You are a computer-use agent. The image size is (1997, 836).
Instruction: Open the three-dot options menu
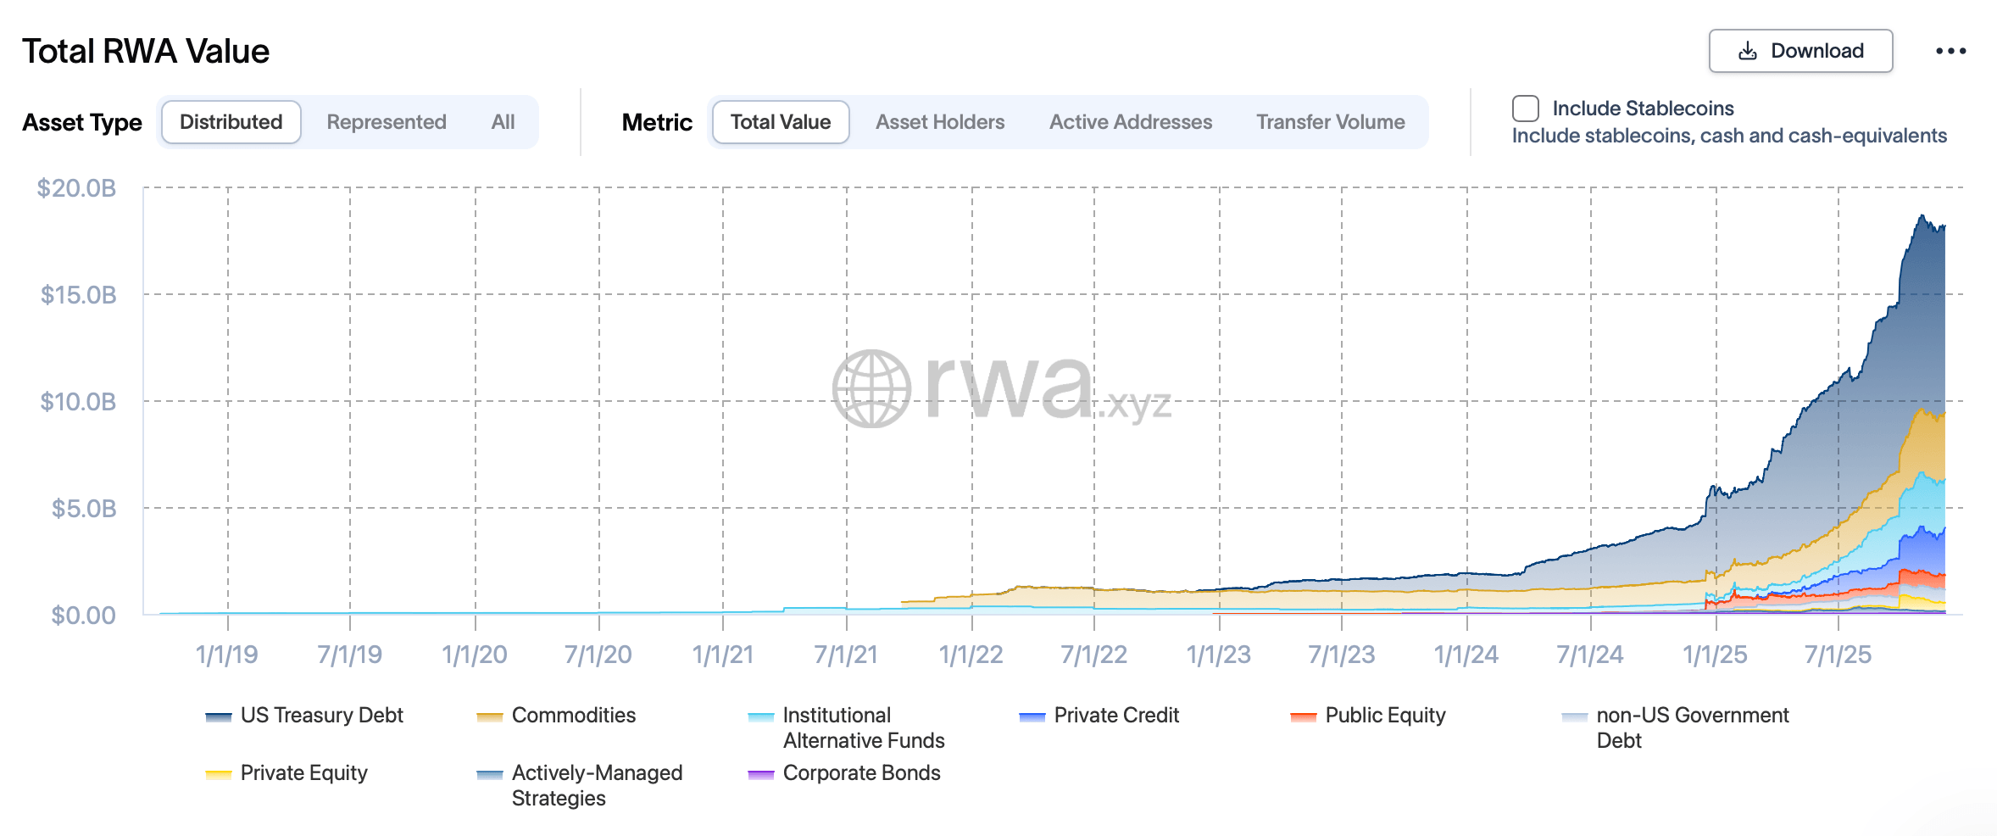(x=1952, y=50)
